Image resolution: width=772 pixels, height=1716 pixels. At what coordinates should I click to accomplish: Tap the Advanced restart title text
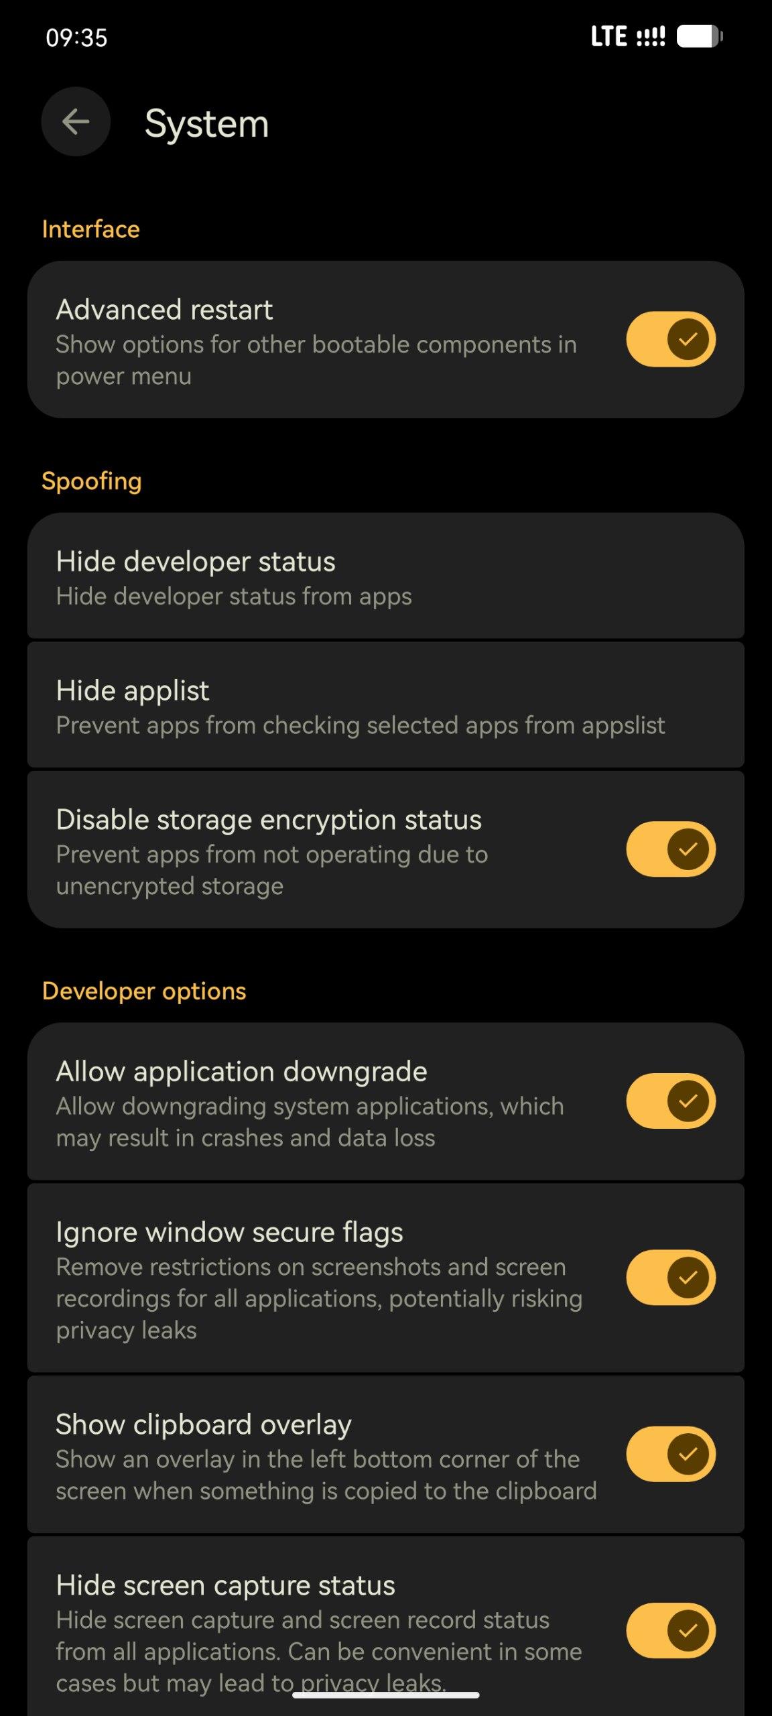coord(164,310)
